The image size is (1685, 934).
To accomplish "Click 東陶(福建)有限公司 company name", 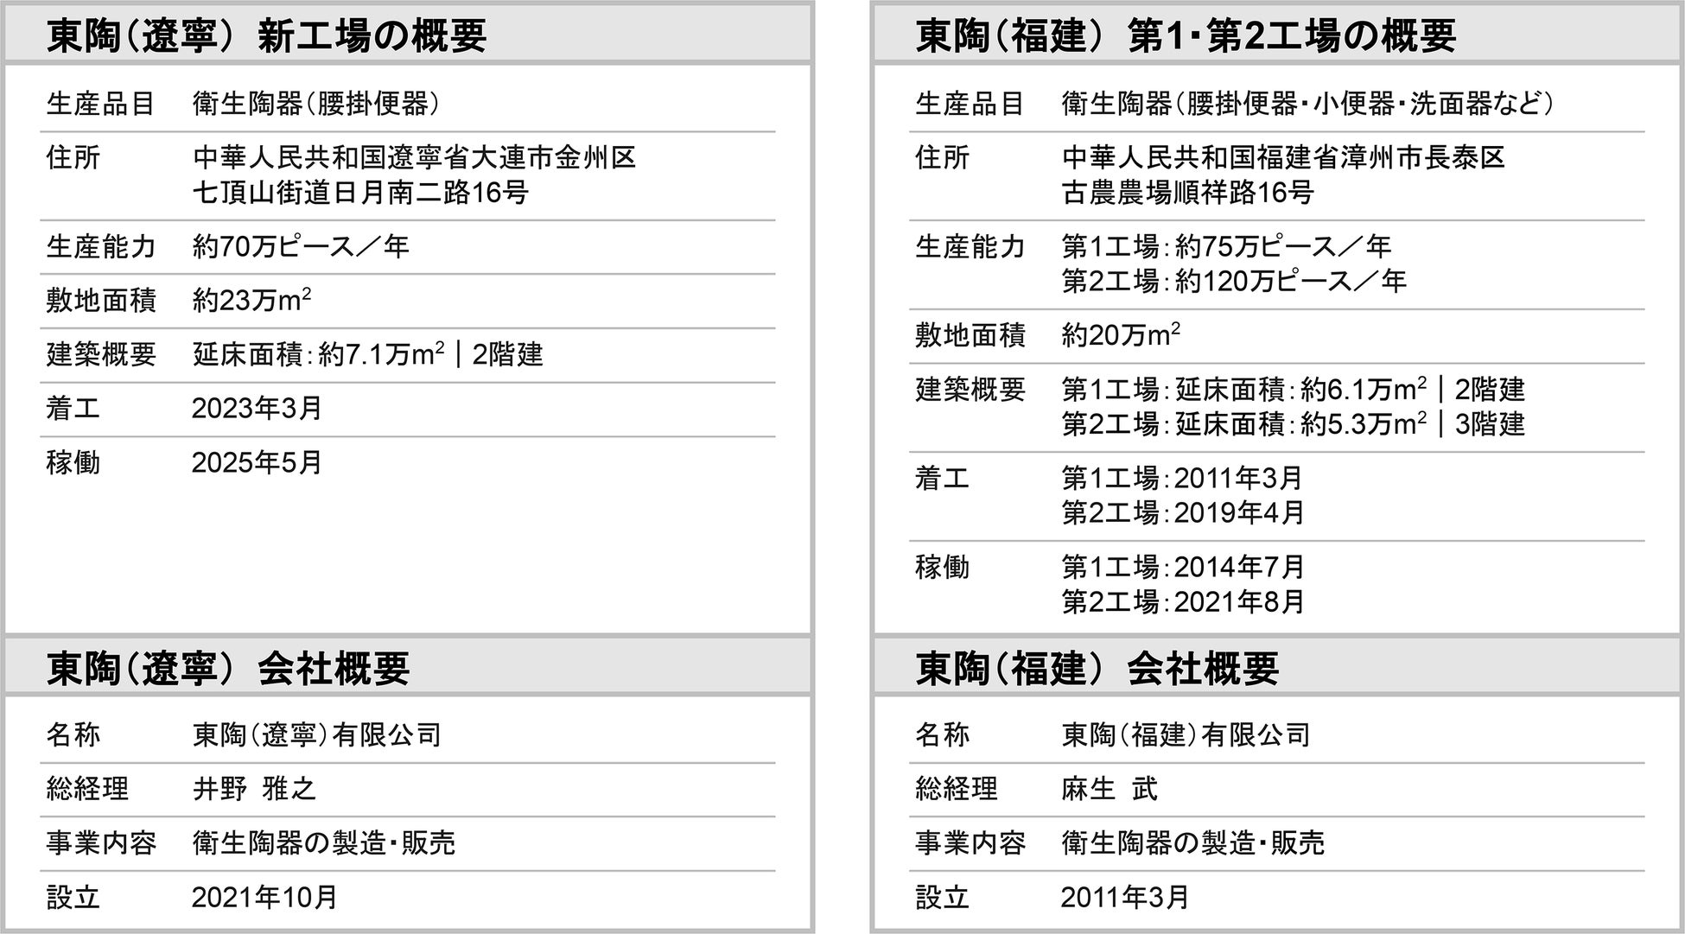I will [1186, 735].
